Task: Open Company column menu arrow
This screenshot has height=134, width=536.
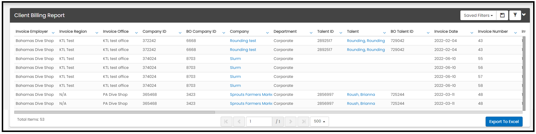Action: coord(267,33)
